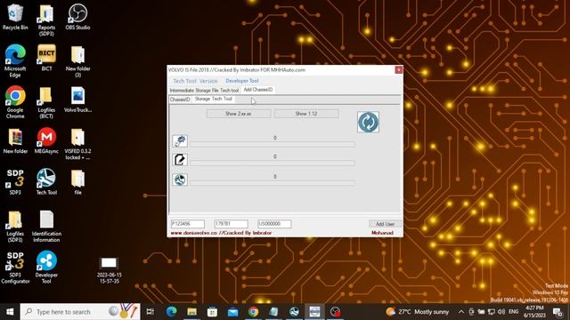Screen dimensions: 570x320
Task: Open the Windows Start menu
Action: click(10, 312)
